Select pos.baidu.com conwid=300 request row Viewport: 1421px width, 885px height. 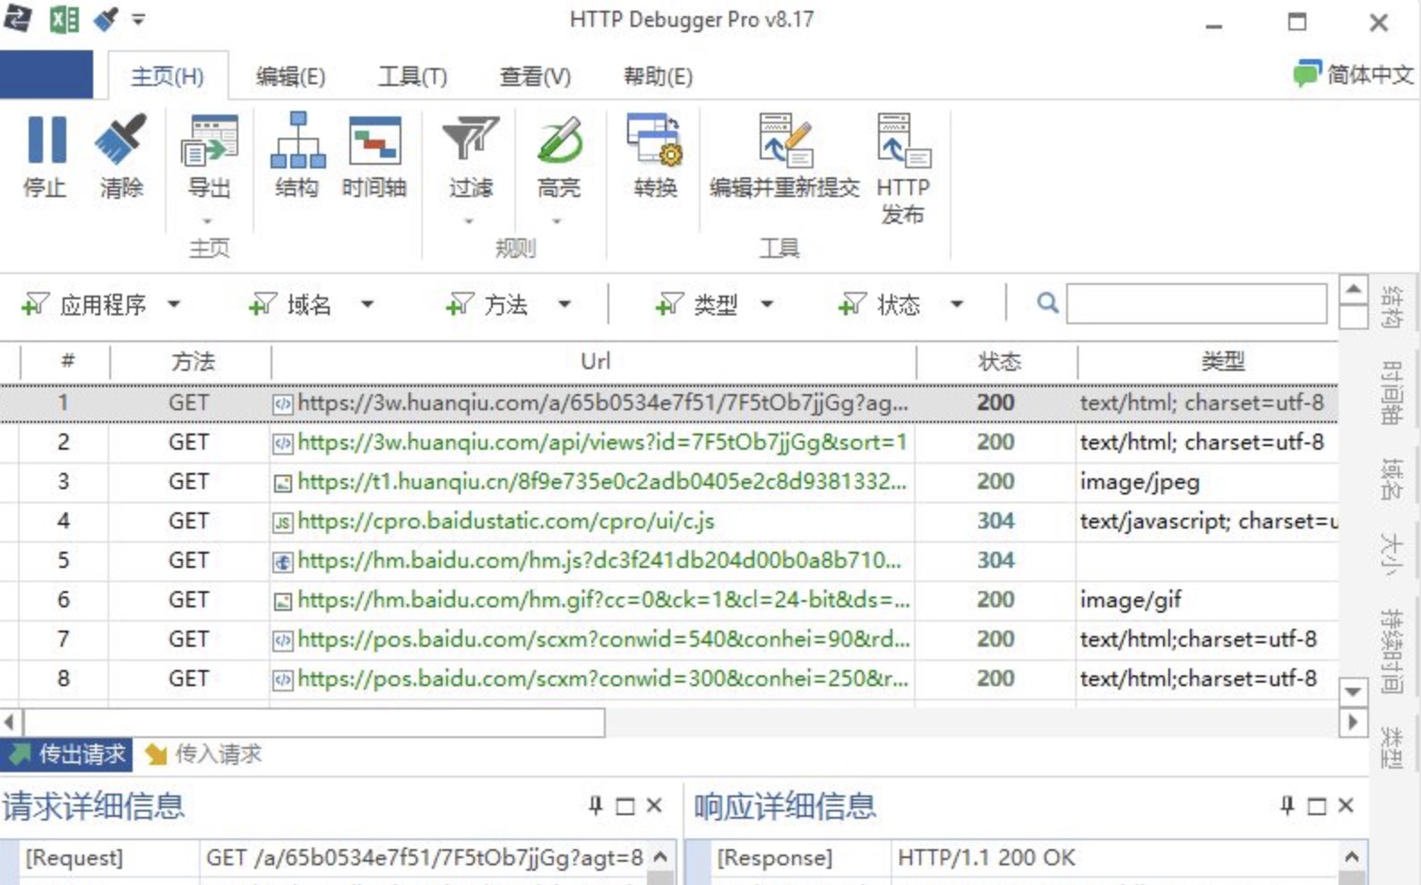point(668,678)
